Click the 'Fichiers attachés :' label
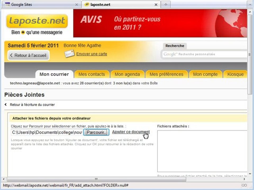 click(x=173, y=126)
